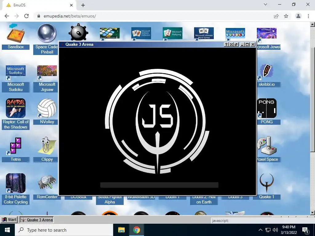Launch Raptor: Call of the Shadows
The height and width of the screenshot is (236, 315).
pyautogui.click(x=16, y=108)
